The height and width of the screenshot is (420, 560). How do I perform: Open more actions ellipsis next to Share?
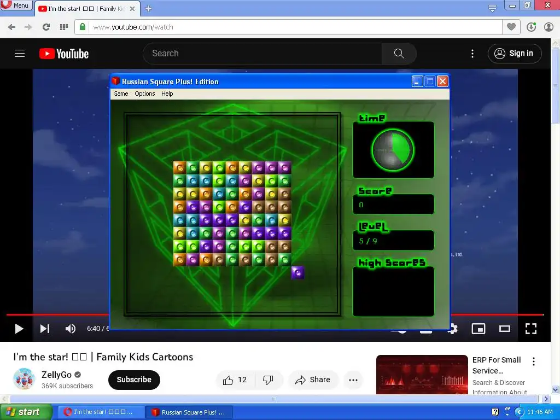point(353,380)
